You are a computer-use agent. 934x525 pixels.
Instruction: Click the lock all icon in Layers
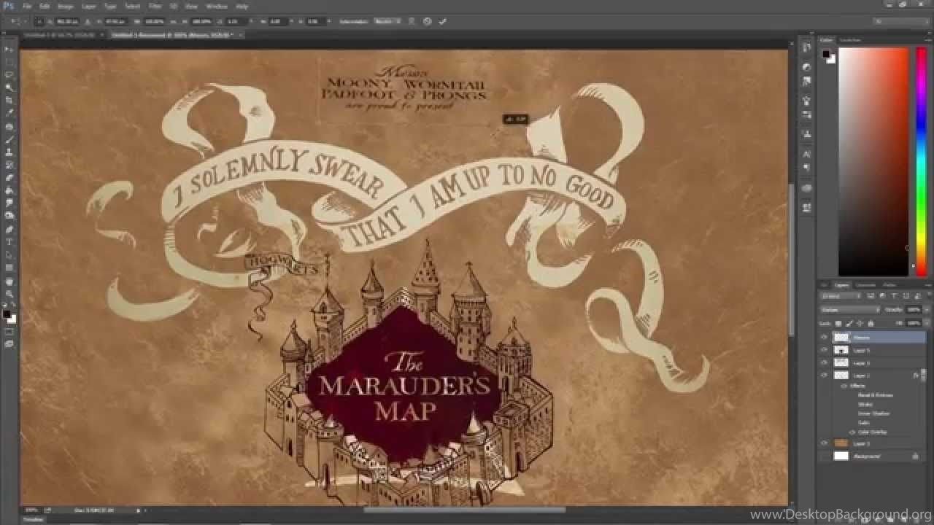[869, 322]
